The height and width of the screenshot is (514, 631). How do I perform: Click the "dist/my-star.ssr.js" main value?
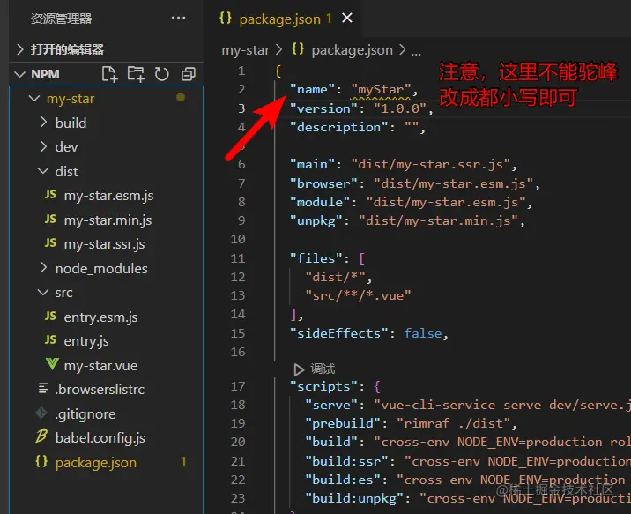[x=431, y=164]
